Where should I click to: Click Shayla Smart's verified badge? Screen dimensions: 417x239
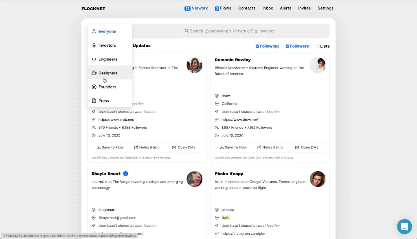126,174
